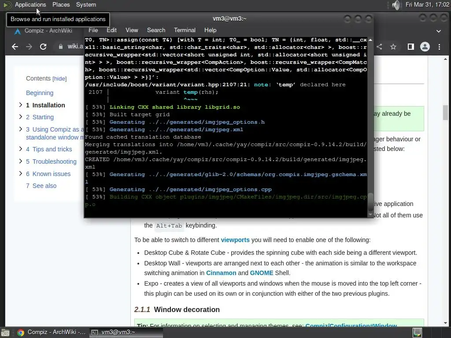Expand Known issues contents section
Image resolution: width=451 pixels, height=338 pixels.
[20, 173]
